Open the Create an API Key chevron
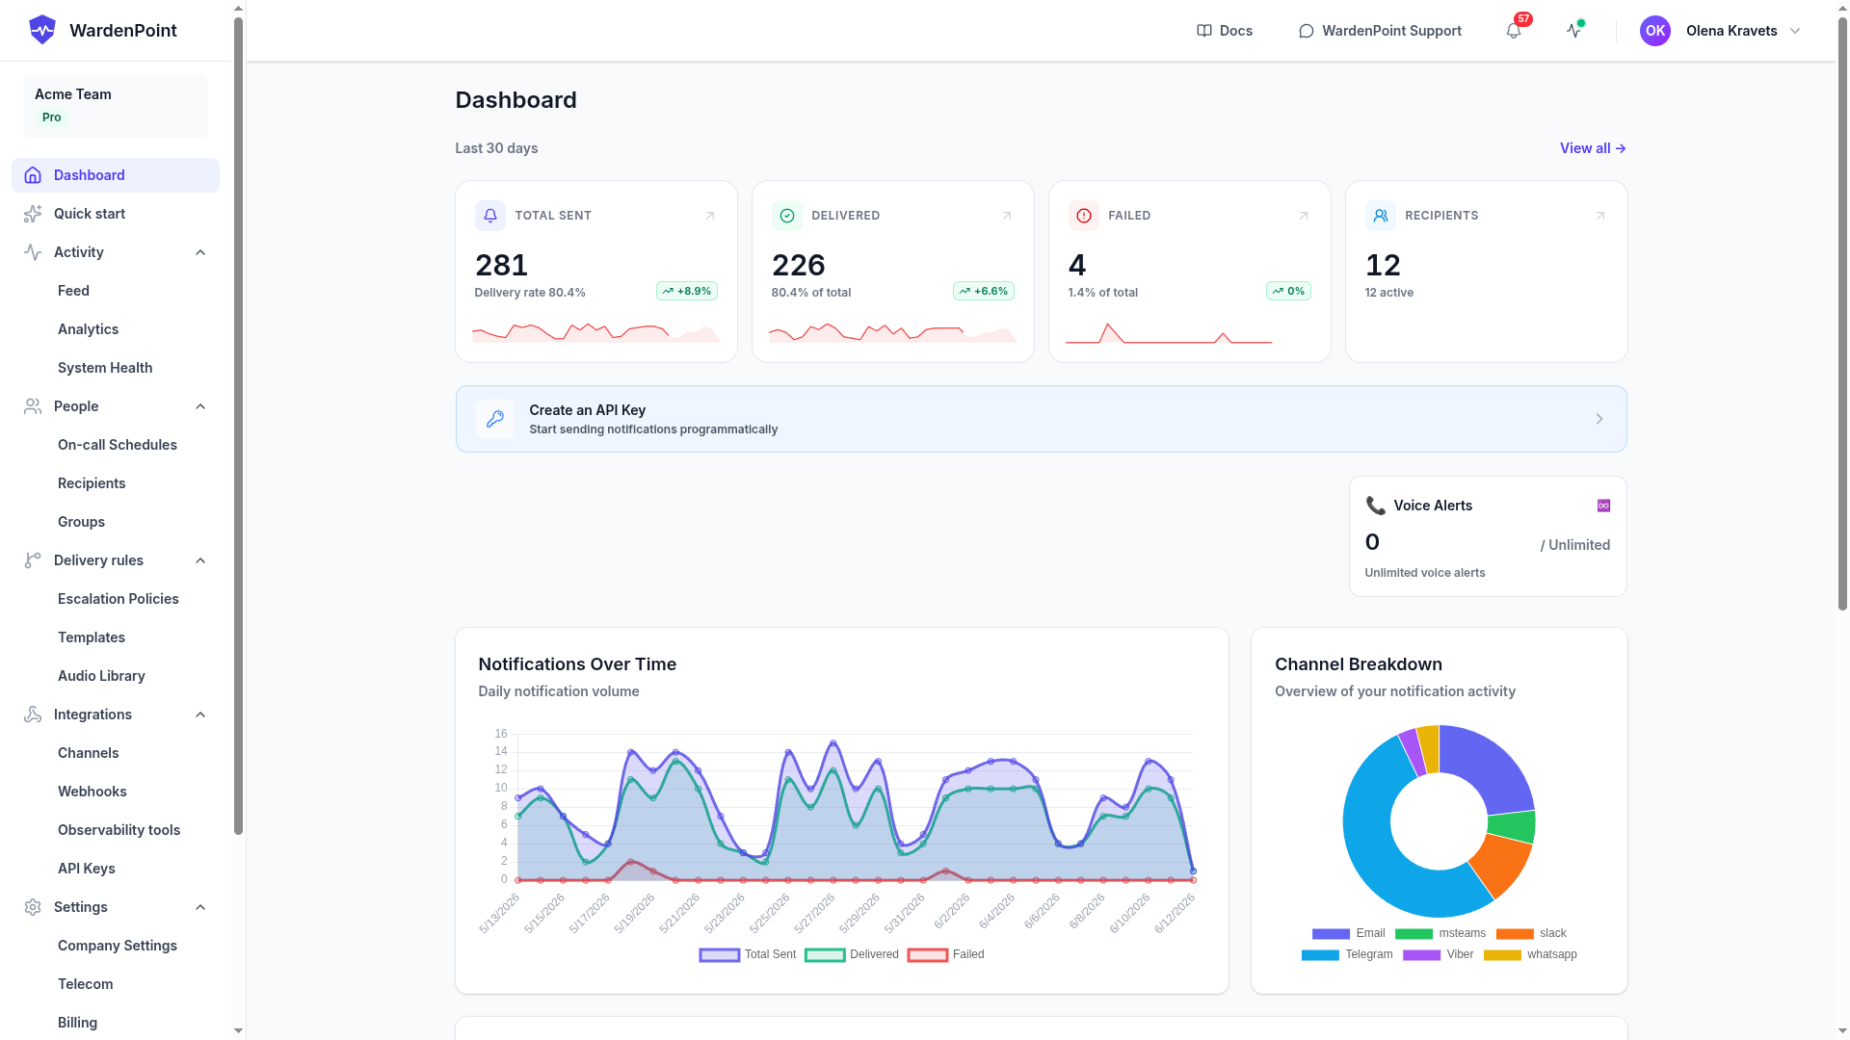Screen dimensions: 1850x1040 pyautogui.click(x=1599, y=419)
